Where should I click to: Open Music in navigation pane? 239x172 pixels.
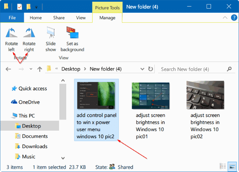(x=25, y=156)
